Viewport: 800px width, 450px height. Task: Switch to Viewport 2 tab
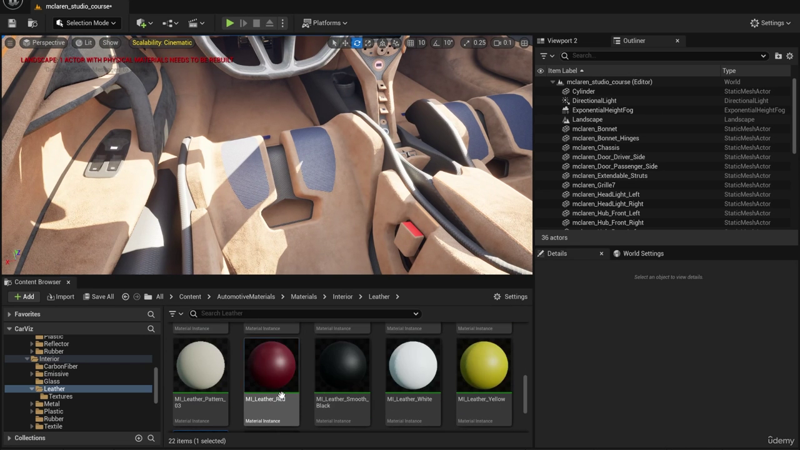tap(562, 41)
